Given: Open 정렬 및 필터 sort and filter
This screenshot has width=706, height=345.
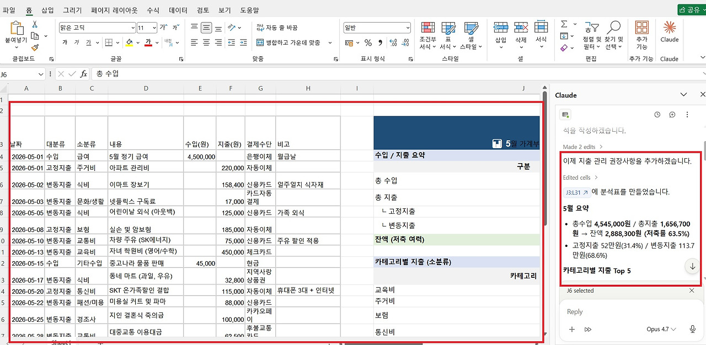Looking at the screenshot, I should [x=591, y=36].
